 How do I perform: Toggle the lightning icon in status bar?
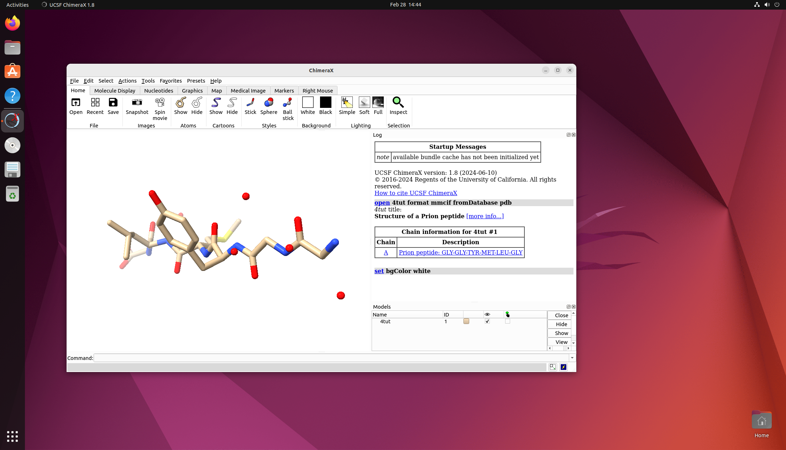coord(564,367)
